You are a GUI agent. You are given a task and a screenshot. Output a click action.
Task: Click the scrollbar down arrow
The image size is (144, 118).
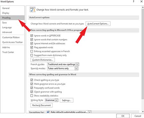[143, 112]
